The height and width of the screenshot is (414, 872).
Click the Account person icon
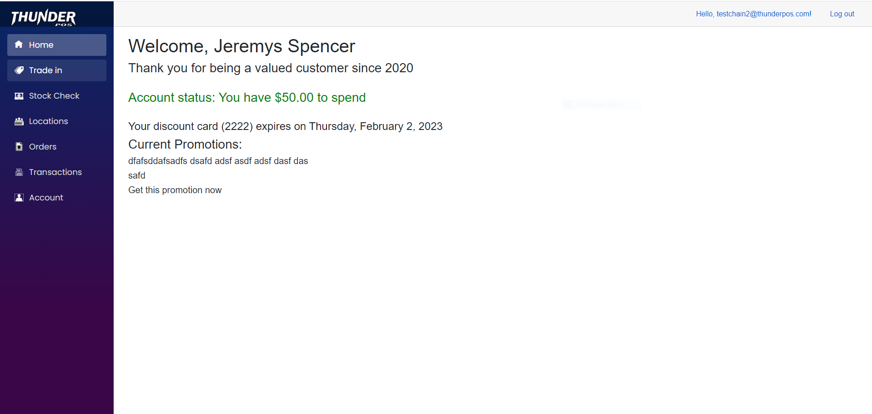click(x=19, y=198)
